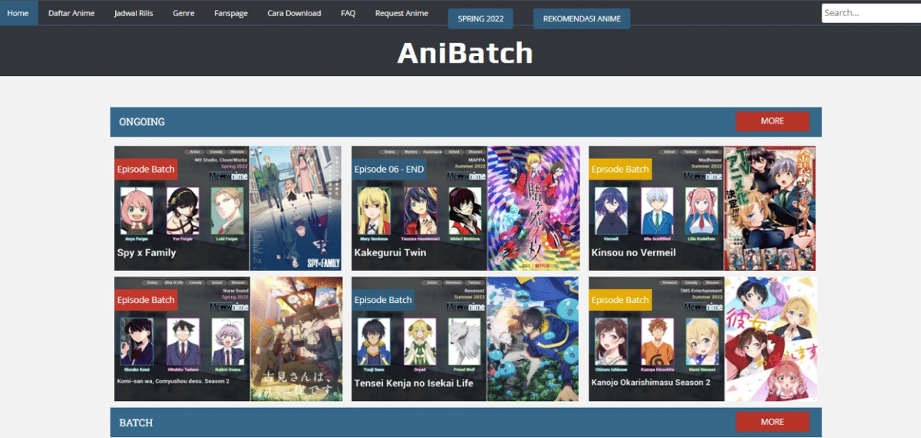Open the FAQ page
921x438 pixels.
pyautogui.click(x=348, y=13)
